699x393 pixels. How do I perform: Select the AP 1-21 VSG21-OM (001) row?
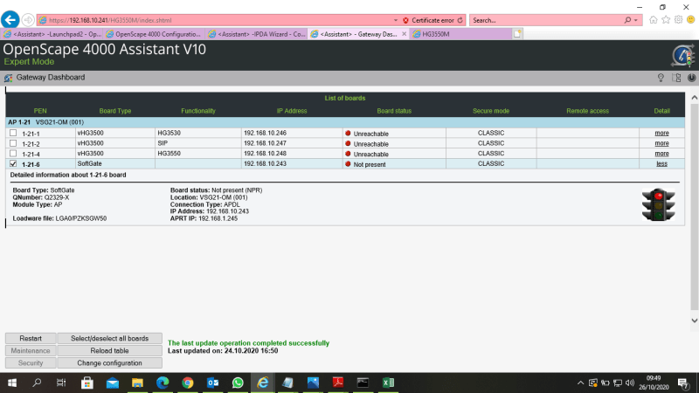click(345, 122)
